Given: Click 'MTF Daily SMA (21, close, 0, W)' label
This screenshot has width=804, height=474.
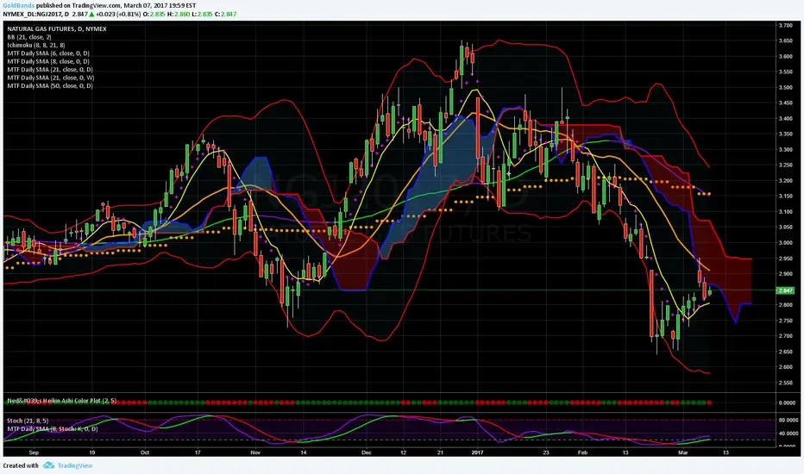Looking at the screenshot, I should (51, 78).
